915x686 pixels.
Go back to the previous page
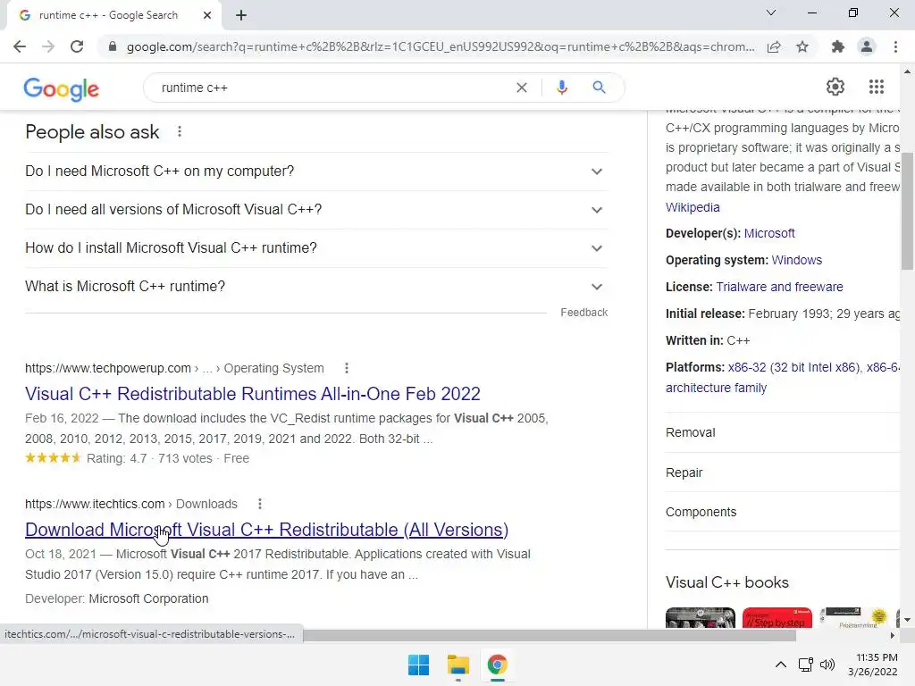click(20, 46)
